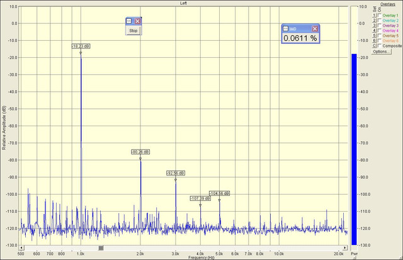Screen dimensions: 403x260
Task: Click the Pwr label under the meter
Action: tap(354, 254)
